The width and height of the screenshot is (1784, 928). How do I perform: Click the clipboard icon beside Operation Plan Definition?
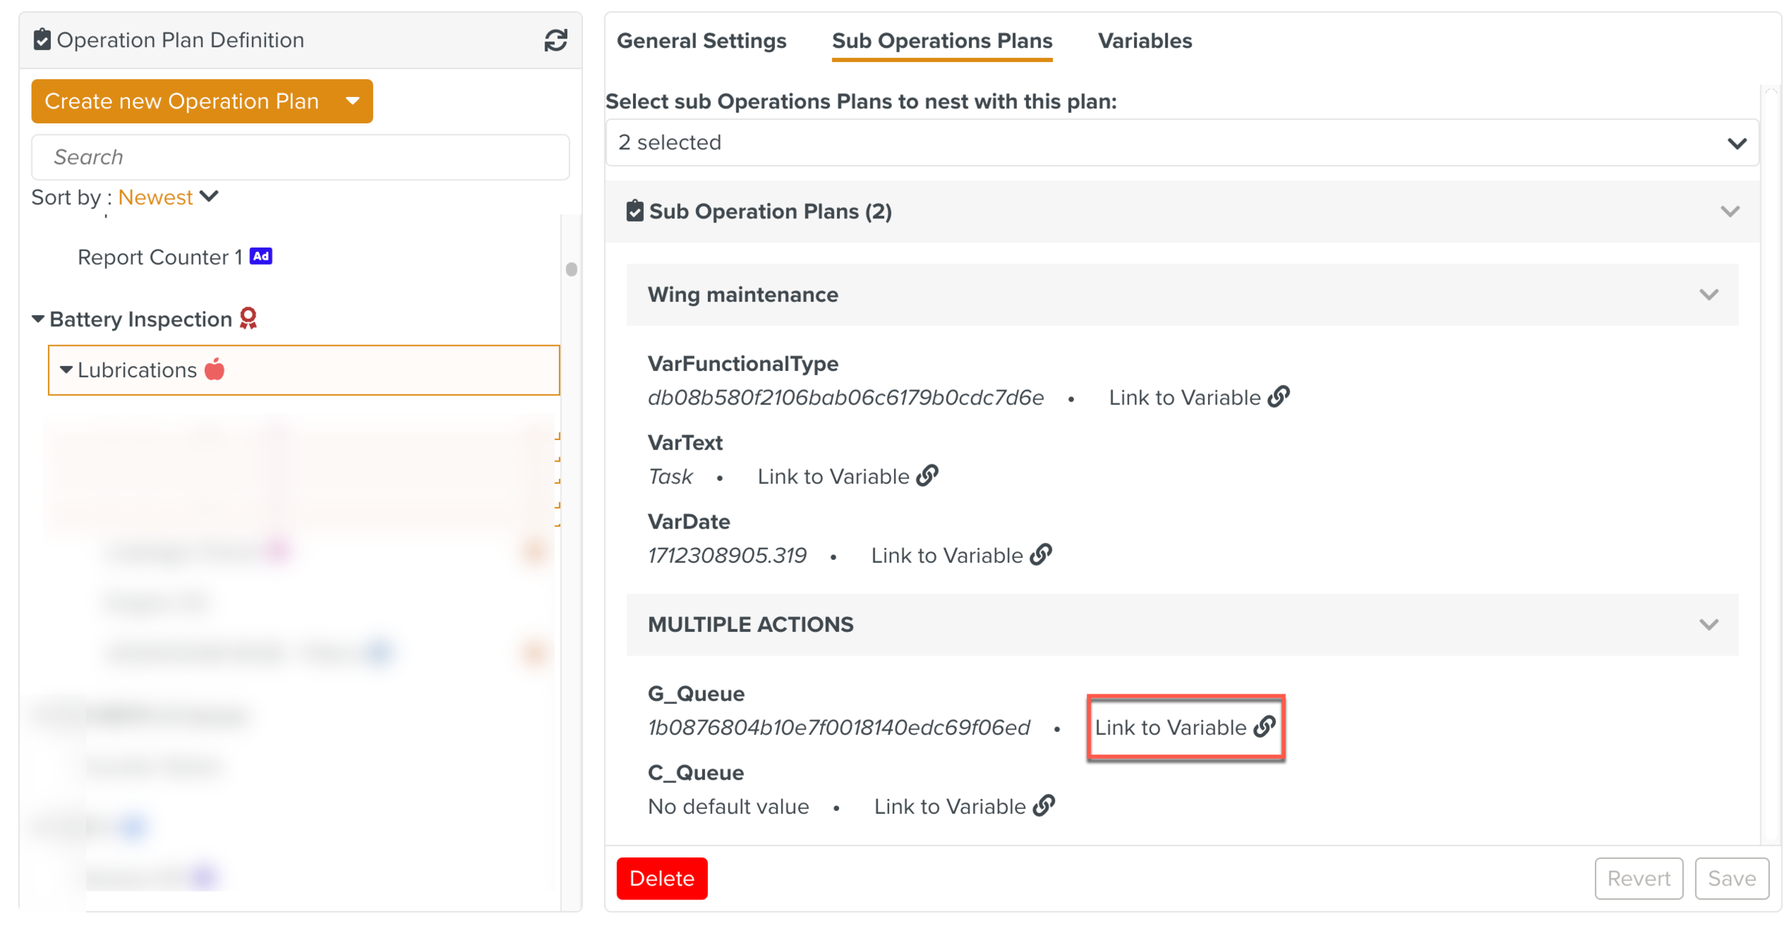click(x=42, y=39)
